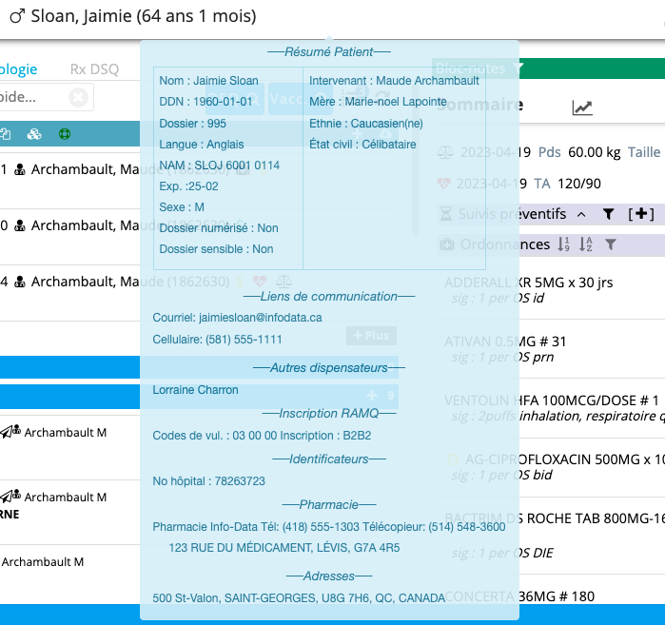Open the graph chart icon next to Sommaire
Viewport: 665px width, 625px height.
click(582, 107)
